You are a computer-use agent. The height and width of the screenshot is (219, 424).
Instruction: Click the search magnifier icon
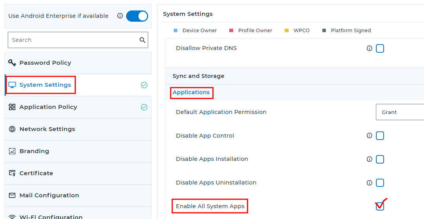pyautogui.click(x=142, y=40)
